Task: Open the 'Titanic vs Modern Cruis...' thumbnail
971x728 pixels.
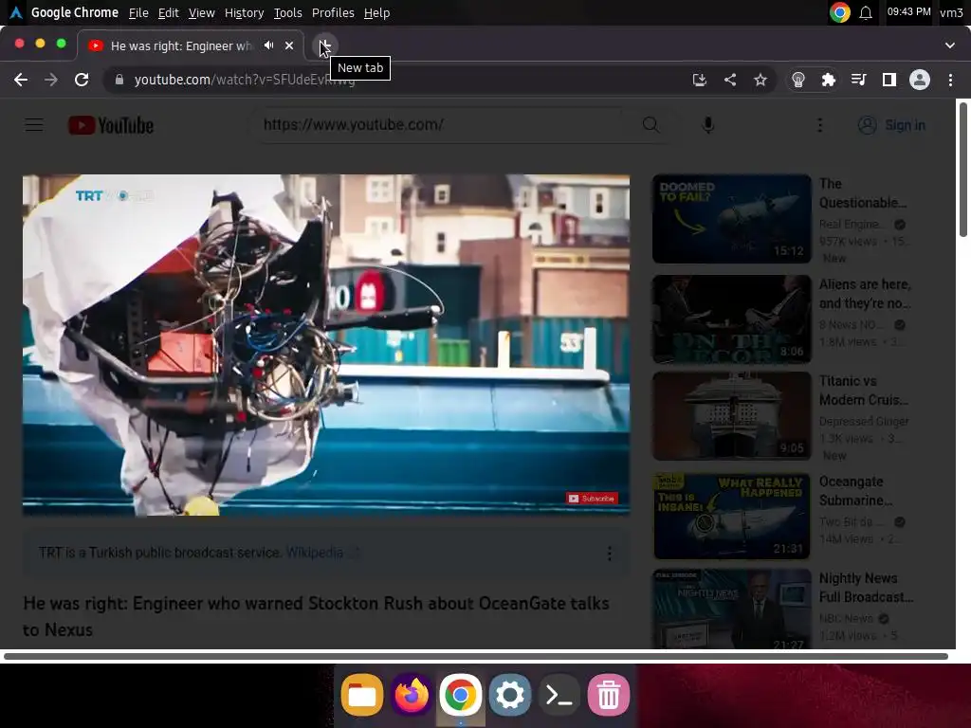Action: 731,416
